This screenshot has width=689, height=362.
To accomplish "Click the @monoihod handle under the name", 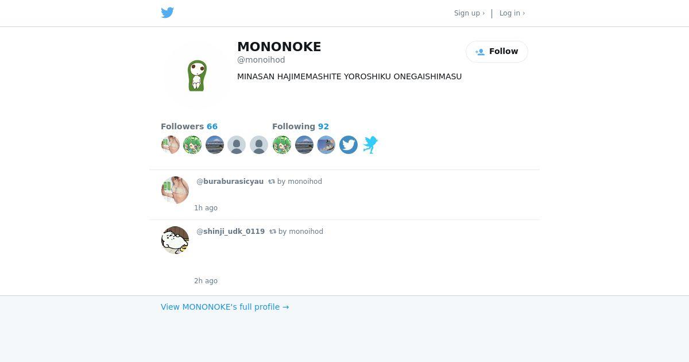I will pos(261,60).
